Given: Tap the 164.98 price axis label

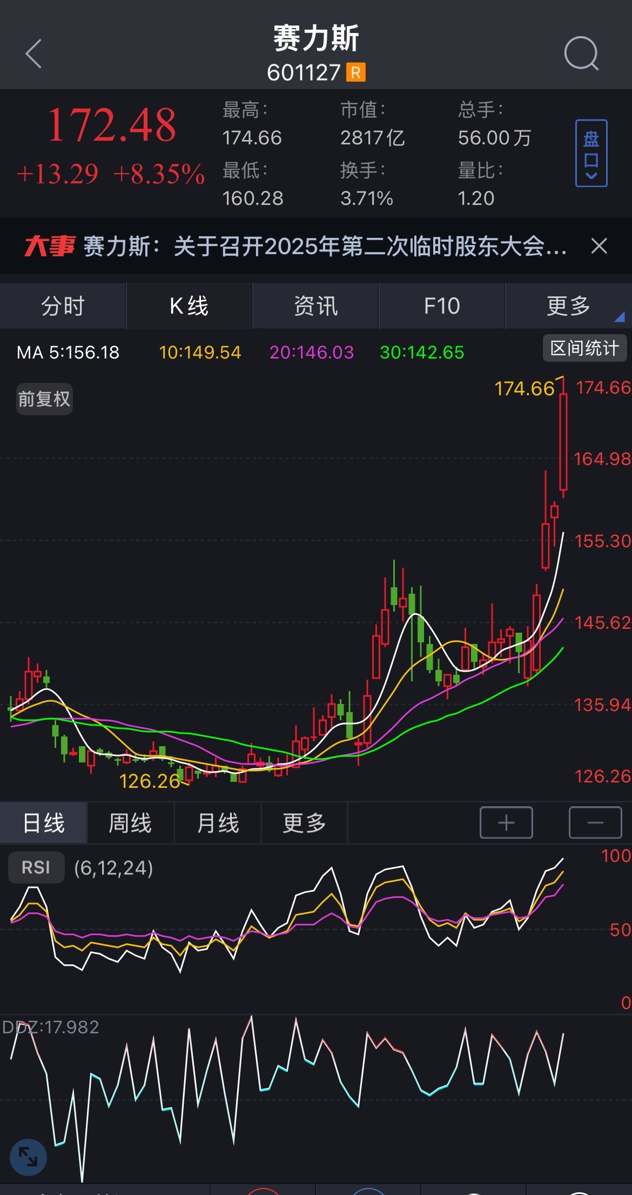Looking at the screenshot, I should 602,459.
